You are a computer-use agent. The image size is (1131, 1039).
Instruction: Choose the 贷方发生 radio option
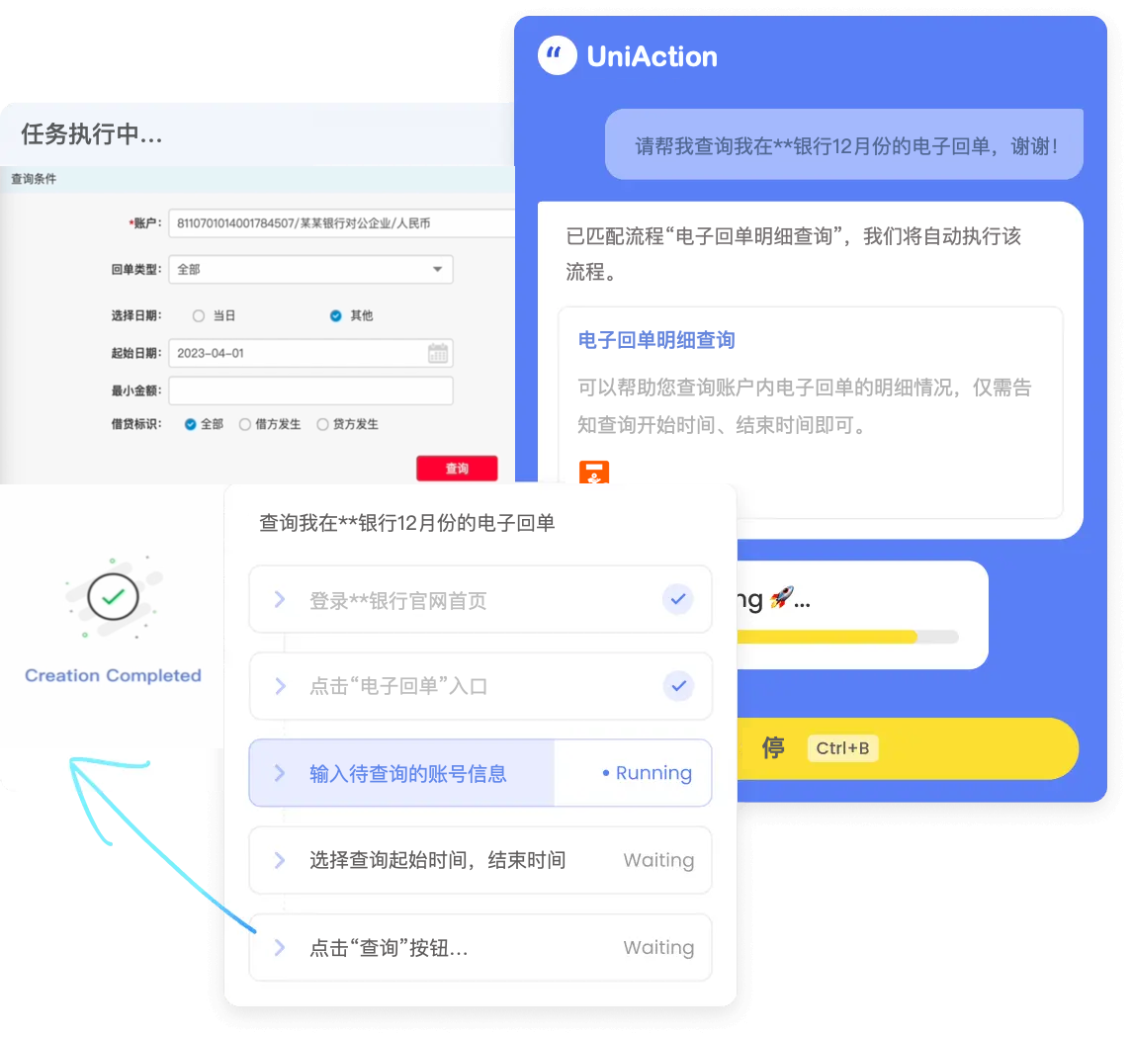click(323, 425)
